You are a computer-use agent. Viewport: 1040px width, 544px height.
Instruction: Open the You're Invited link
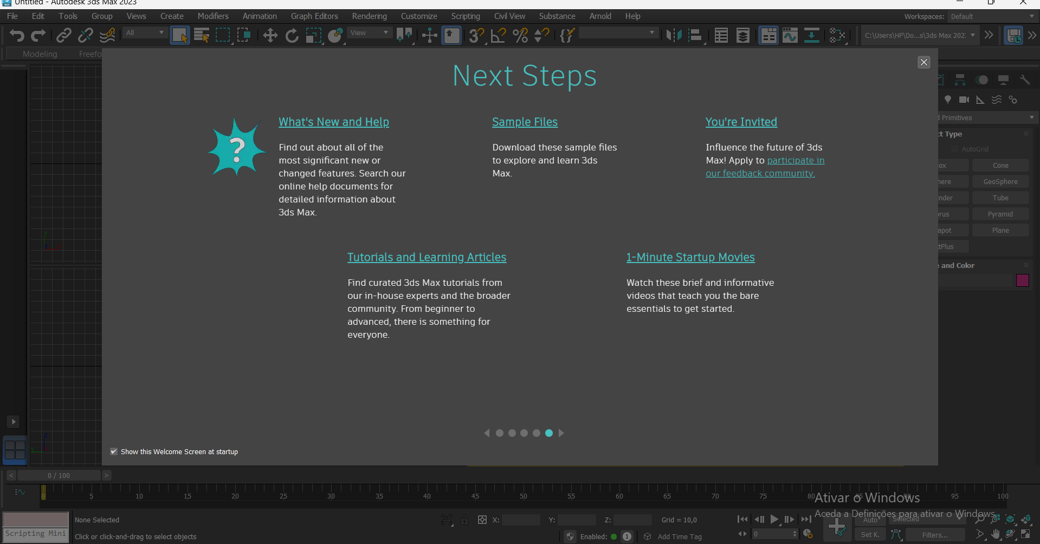tap(741, 122)
